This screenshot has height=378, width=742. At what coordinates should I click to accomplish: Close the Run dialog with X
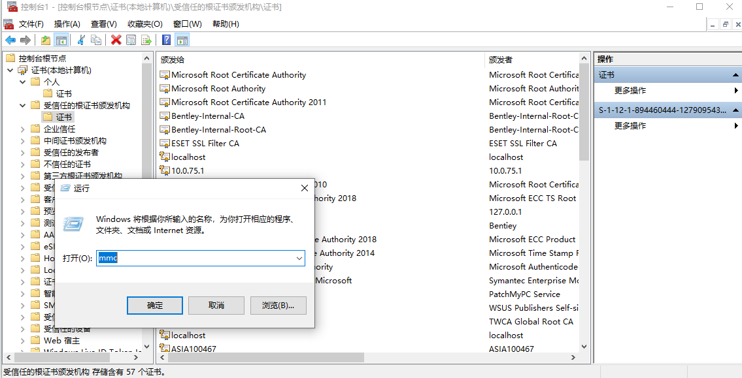(x=305, y=188)
